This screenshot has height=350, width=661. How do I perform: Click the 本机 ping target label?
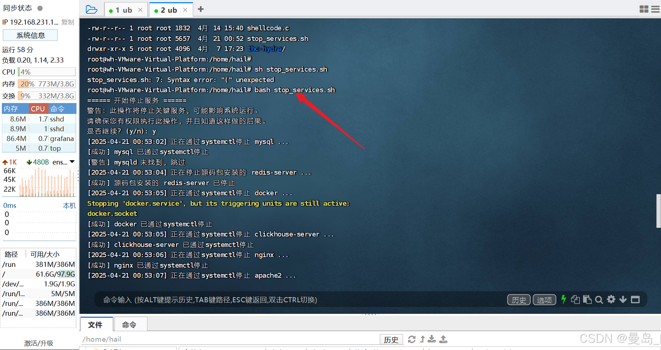point(69,205)
